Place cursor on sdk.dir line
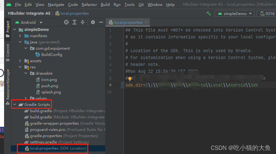Image resolution: width=276 pixels, height=154 pixels. coord(192,85)
